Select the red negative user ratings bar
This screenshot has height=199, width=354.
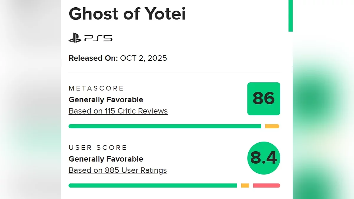click(x=266, y=185)
